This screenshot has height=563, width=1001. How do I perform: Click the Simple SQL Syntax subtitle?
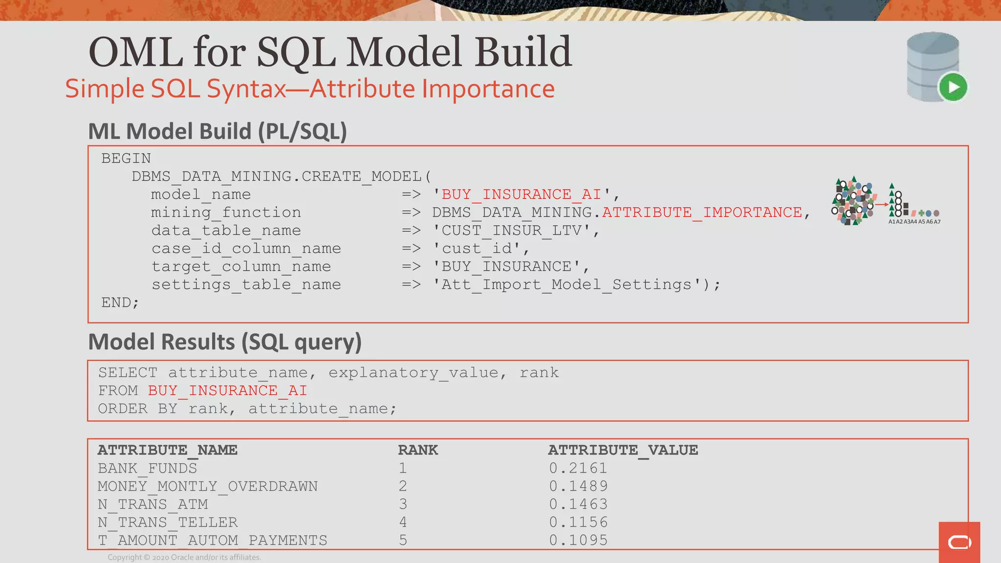pos(310,89)
